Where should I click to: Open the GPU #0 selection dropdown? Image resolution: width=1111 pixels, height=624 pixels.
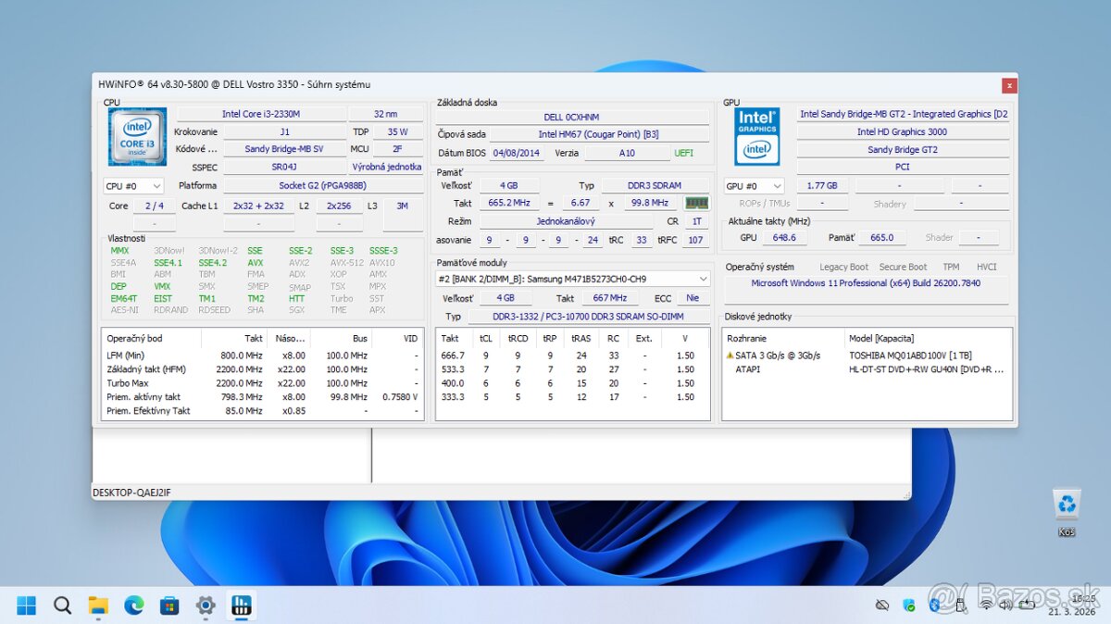[x=753, y=185]
